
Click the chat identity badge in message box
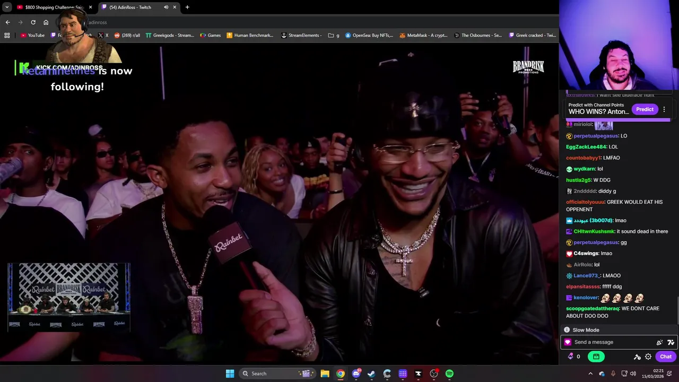[x=568, y=342]
